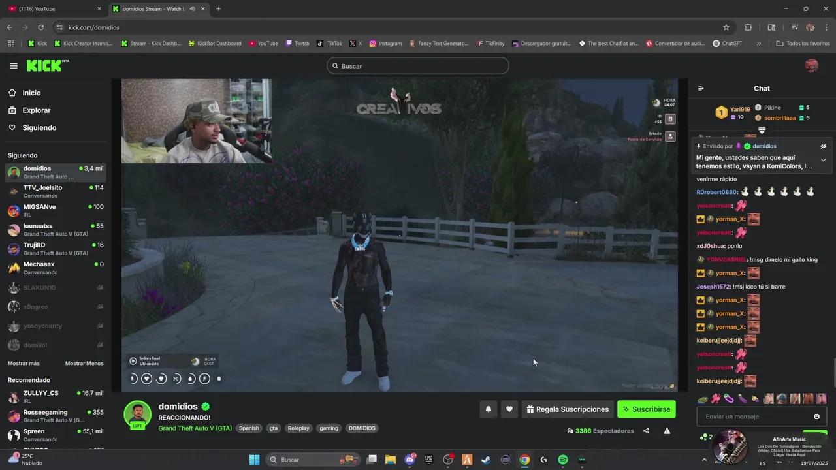The image size is (836, 470).
Task: Open the hamburger sidebar menu
Action: (14, 66)
